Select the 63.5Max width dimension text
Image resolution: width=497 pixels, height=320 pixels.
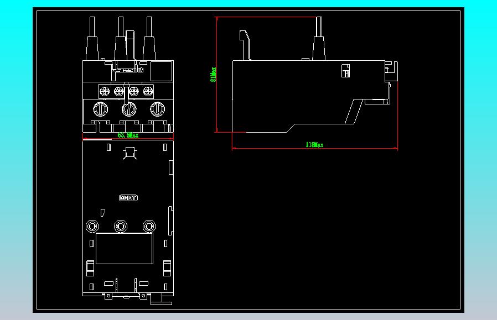coord(128,135)
